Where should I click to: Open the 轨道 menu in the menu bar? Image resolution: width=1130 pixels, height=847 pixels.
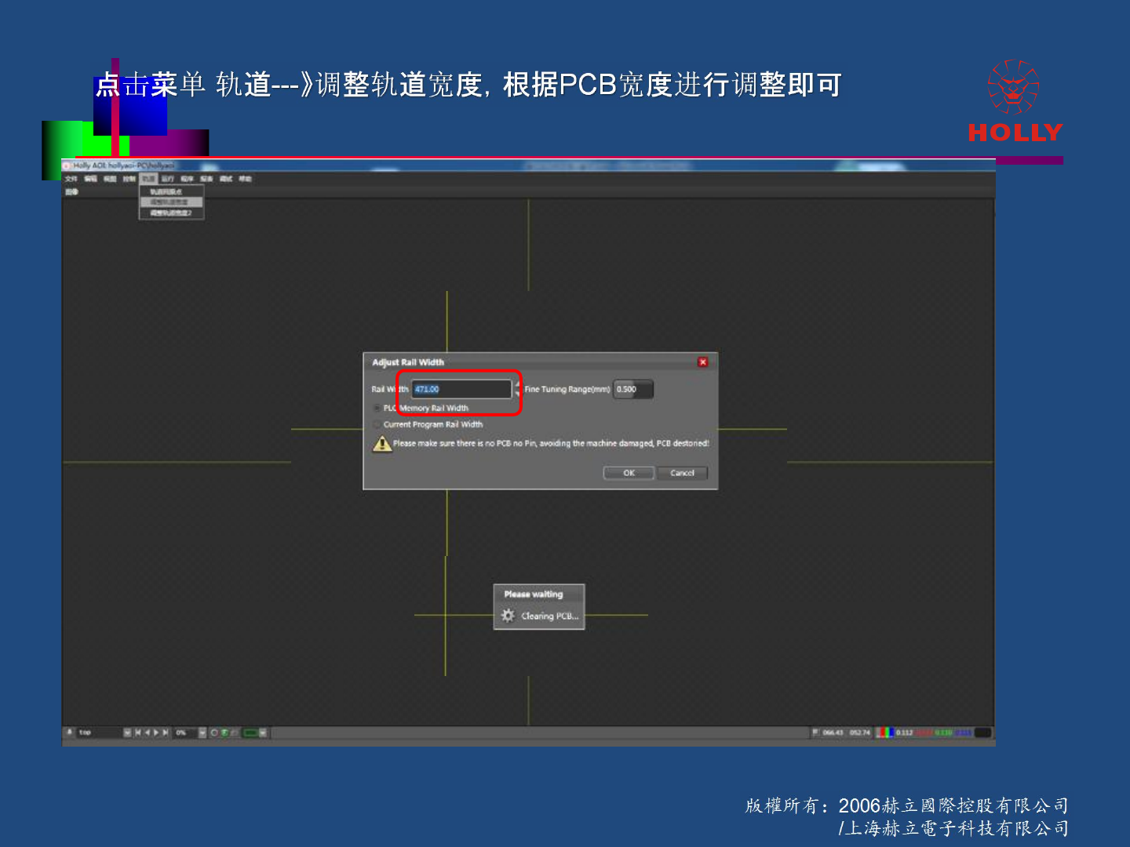(148, 179)
